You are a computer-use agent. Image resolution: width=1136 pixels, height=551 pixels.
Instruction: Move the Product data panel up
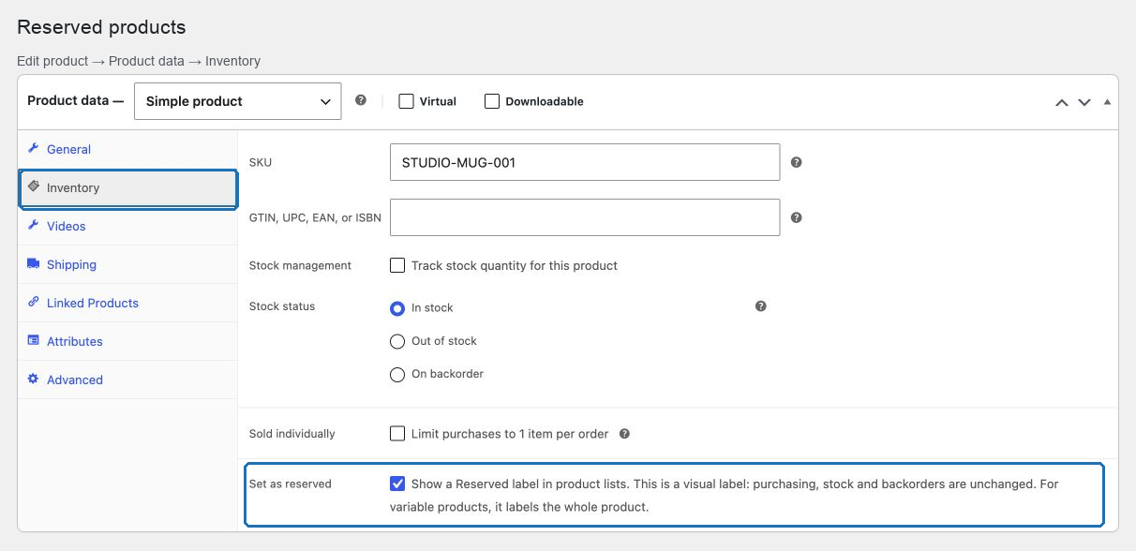click(1062, 102)
